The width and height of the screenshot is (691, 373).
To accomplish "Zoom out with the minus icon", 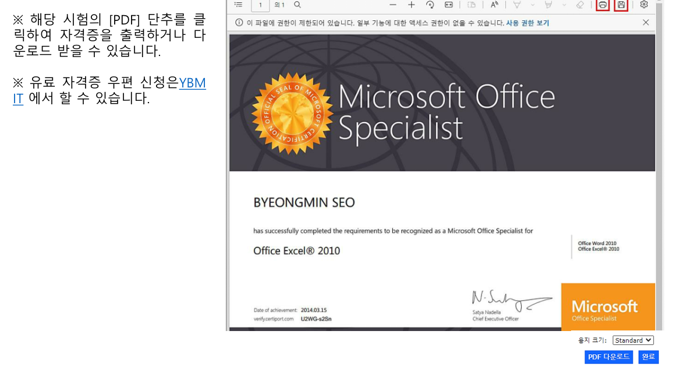I will pos(393,5).
